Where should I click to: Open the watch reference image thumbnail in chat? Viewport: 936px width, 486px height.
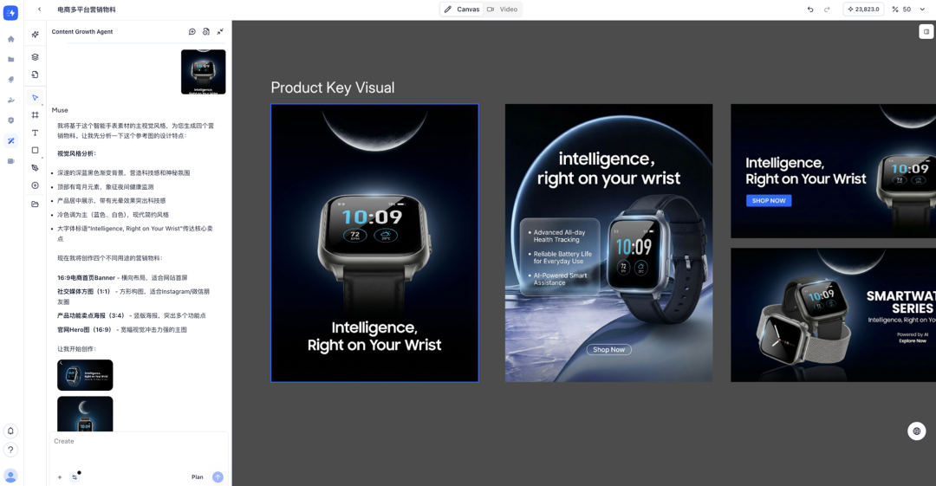click(x=204, y=72)
